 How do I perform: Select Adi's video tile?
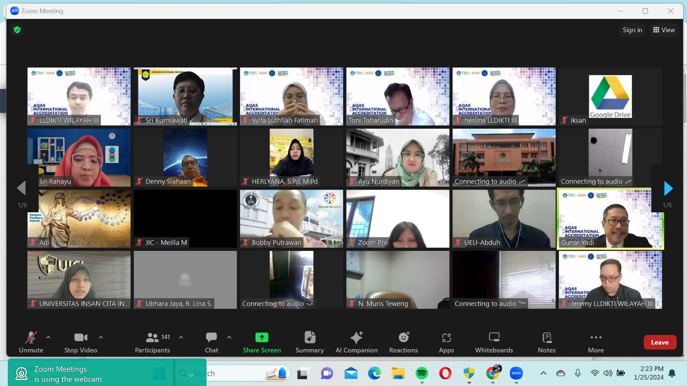pos(79,219)
